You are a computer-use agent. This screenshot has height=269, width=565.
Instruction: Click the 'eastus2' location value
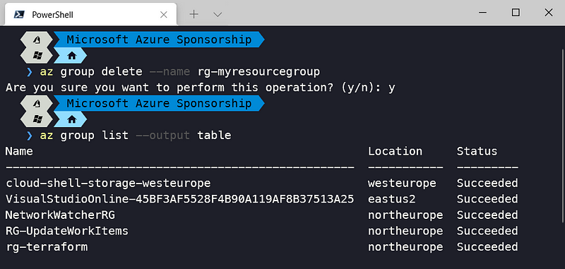(x=392, y=199)
